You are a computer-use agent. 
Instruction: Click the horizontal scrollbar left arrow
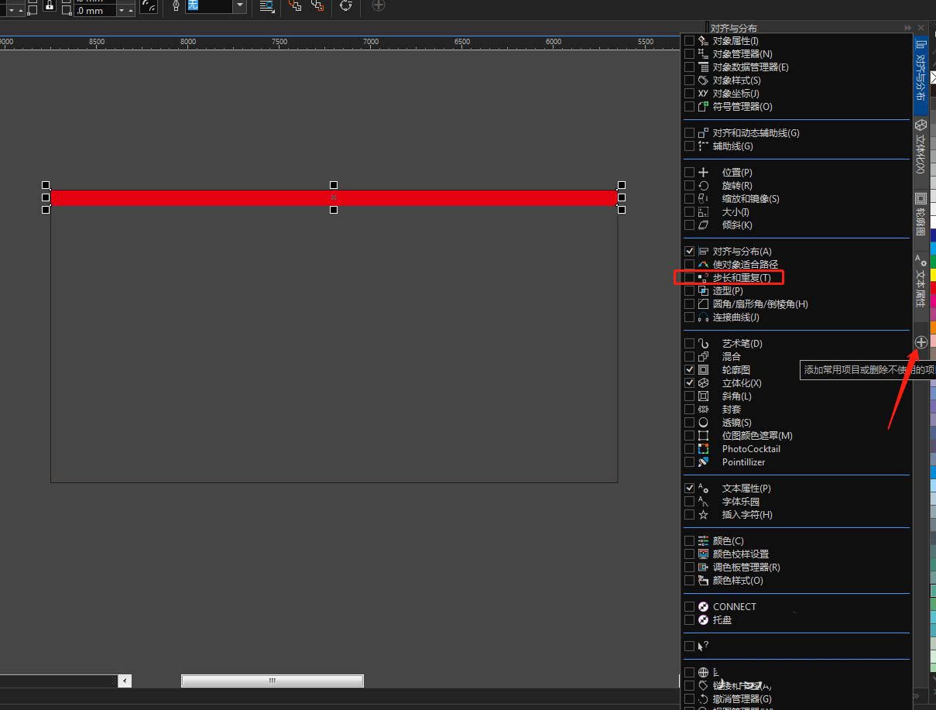[x=125, y=681]
